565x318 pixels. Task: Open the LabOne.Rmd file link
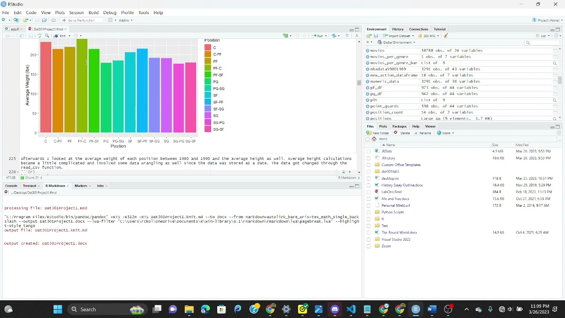(392, 192)
